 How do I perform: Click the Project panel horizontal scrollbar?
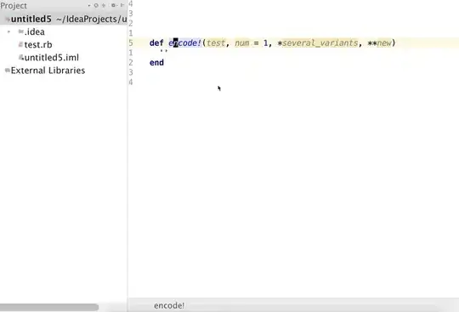(49, 307)
